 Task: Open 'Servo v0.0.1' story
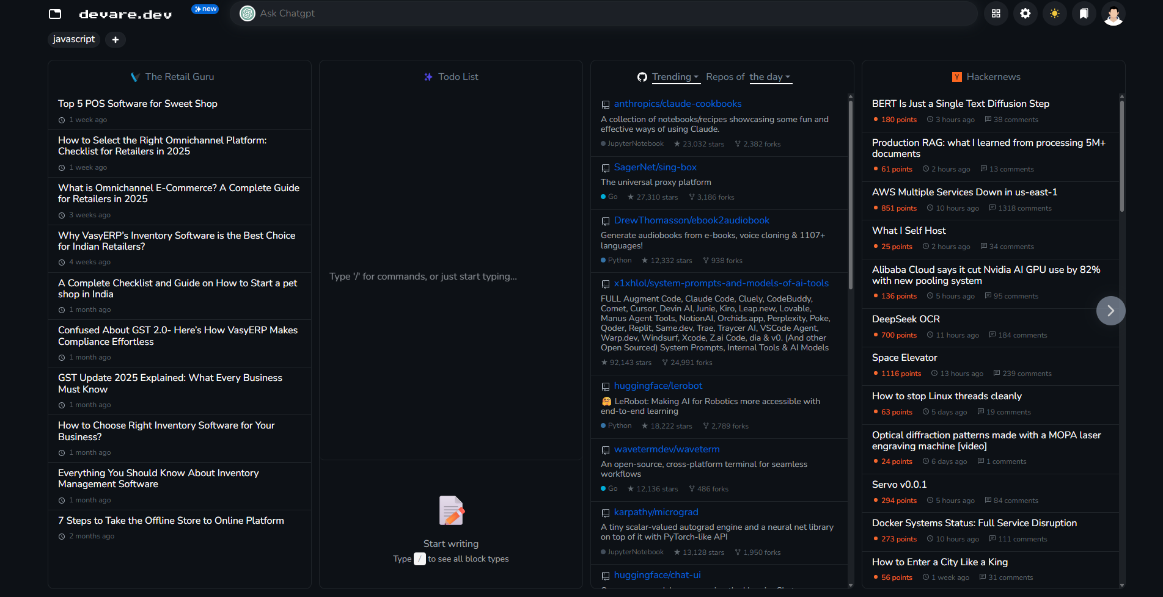(x=899, y=485)
